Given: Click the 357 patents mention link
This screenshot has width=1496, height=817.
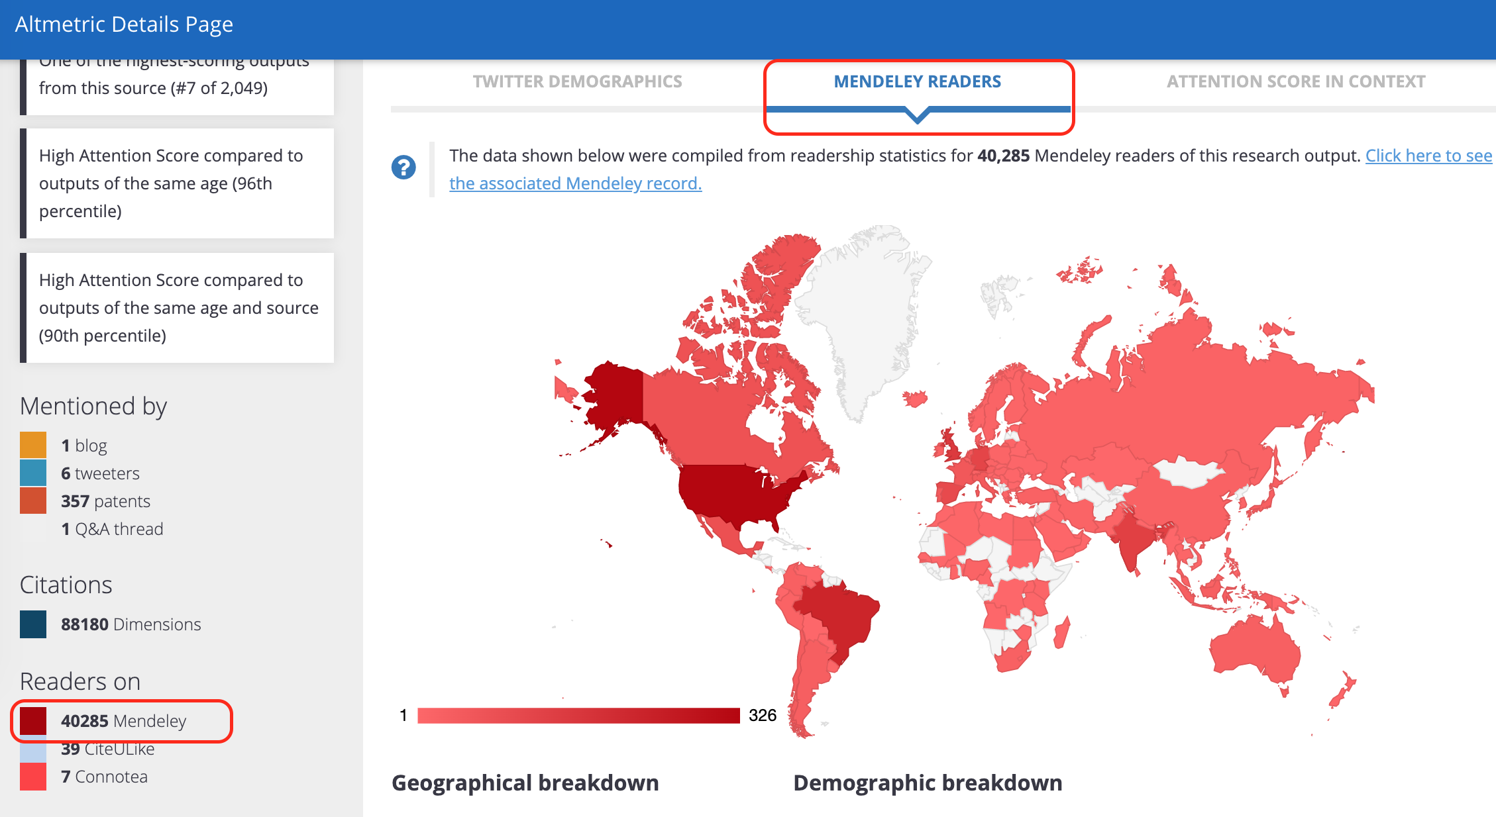Looking at the screenshot, I should tap(105, 501).
